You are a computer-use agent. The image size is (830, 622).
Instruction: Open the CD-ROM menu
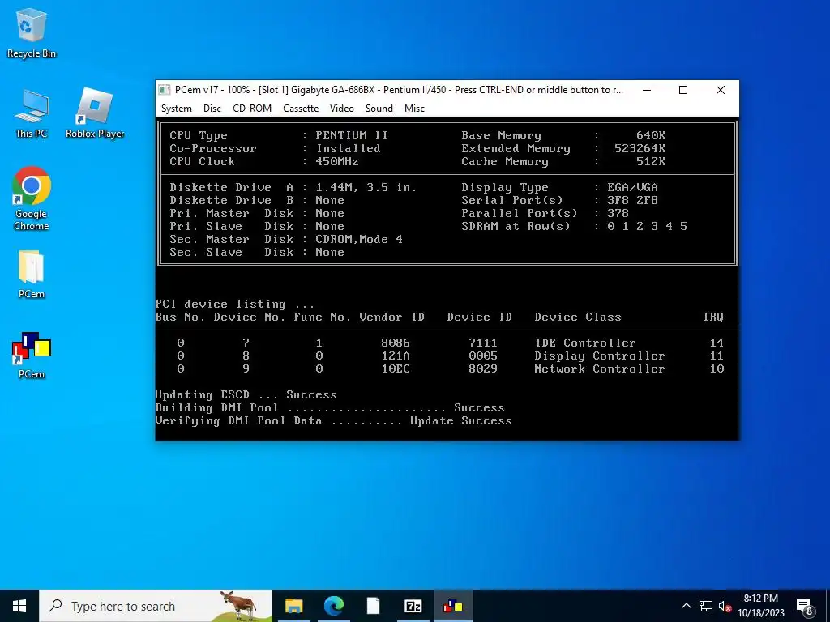tap(252, 109)
